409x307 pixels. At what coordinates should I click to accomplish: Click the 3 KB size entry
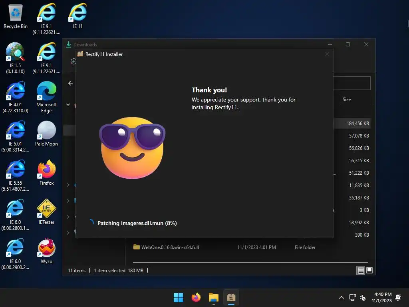pyautogui.click(x=364, y=210)
